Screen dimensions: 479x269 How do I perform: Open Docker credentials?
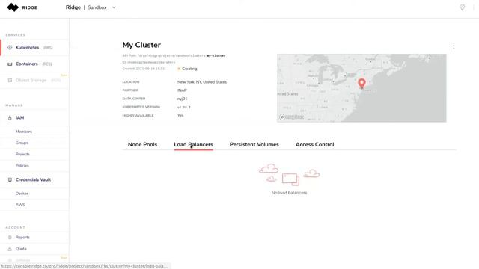[22, 194]
